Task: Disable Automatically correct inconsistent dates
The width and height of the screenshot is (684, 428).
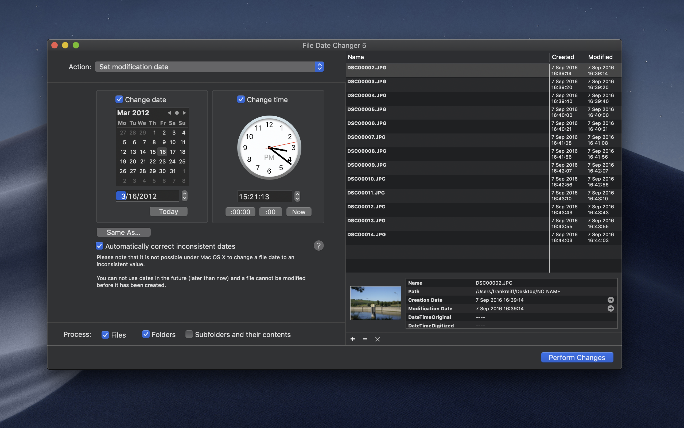Action: (x=99, y=246)
